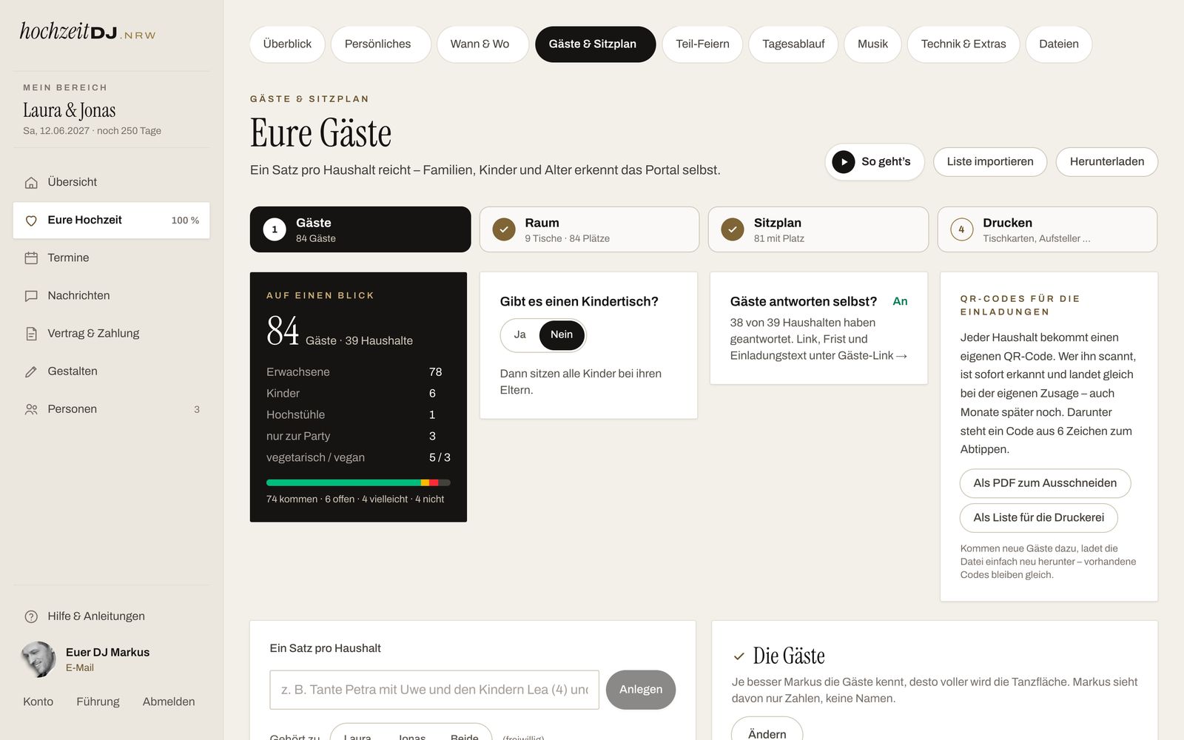This screenshot has width=1184, height=740.
Task: Click the calendar icon beside Termine
Action: 31,258
